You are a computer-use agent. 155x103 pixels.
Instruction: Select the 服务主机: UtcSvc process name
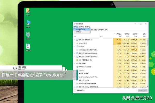84,80
